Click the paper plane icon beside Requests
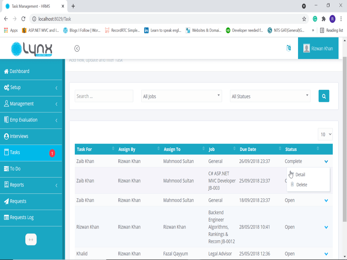This screenshot has width=347, height=260. pyautogui.click(x=6, y=201)
